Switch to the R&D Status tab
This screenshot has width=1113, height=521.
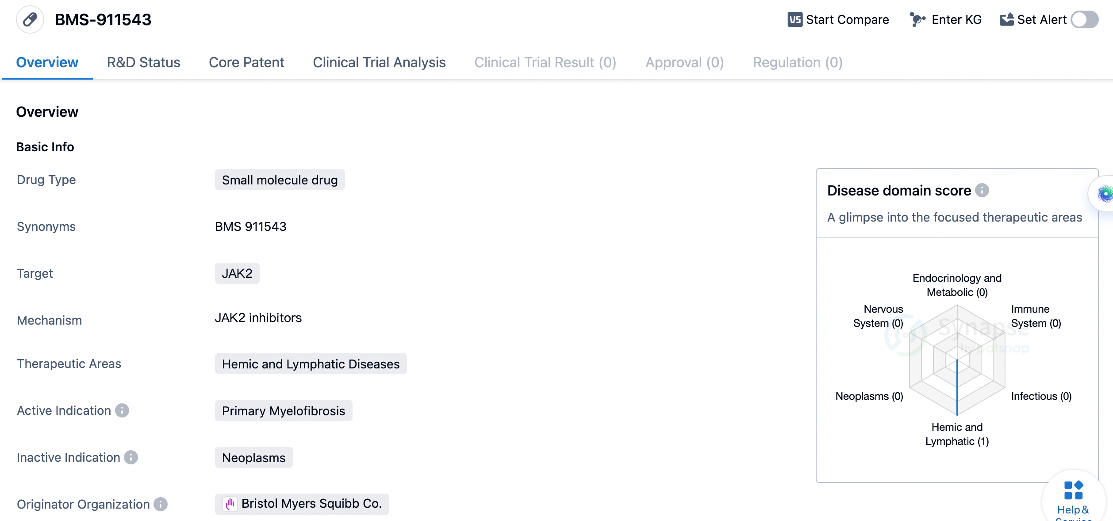pyautogui.click(x=143, y=62)
